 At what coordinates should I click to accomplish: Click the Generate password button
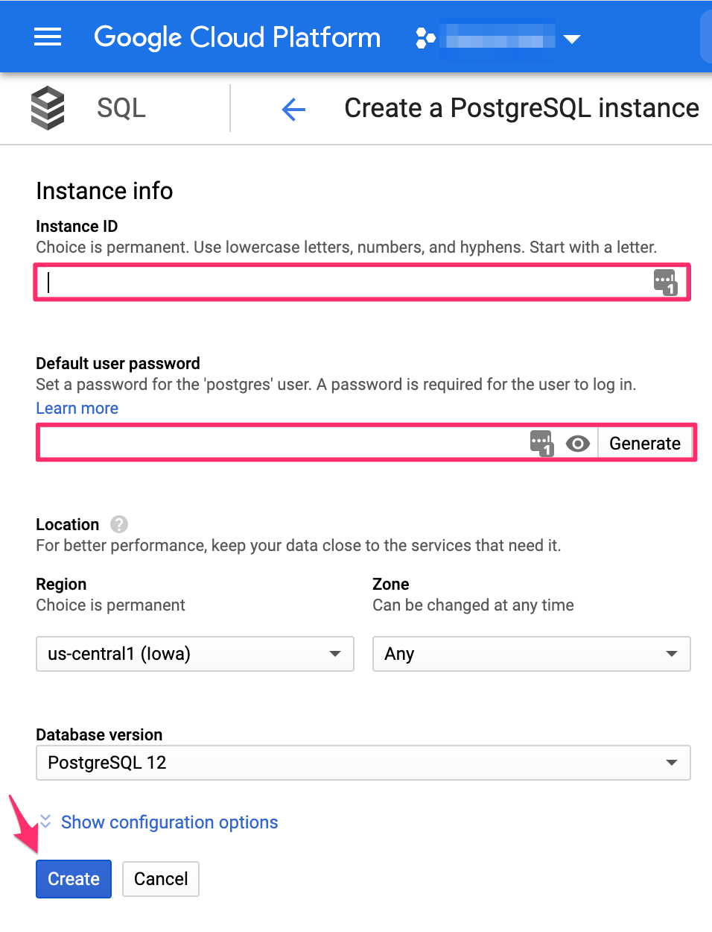(644, 444)
